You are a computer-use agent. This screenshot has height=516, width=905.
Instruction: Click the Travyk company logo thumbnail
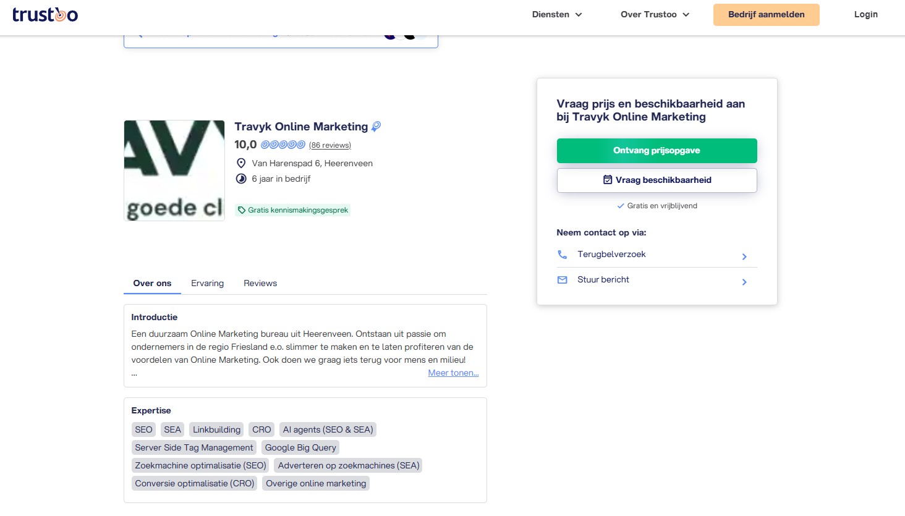click(174, 171)
